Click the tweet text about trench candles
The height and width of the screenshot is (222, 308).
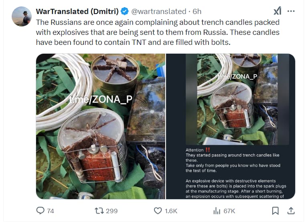tap(158, 32)
